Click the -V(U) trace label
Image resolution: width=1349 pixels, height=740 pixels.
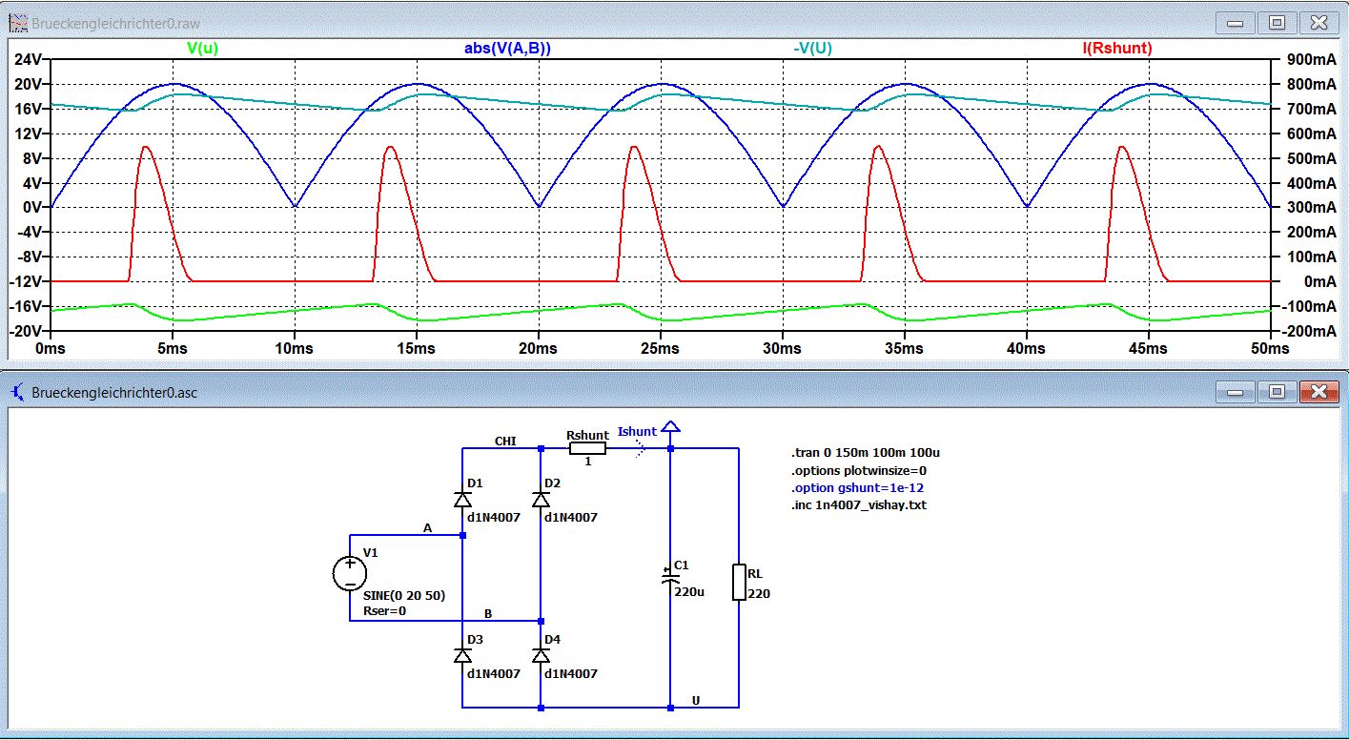(812, 48)
